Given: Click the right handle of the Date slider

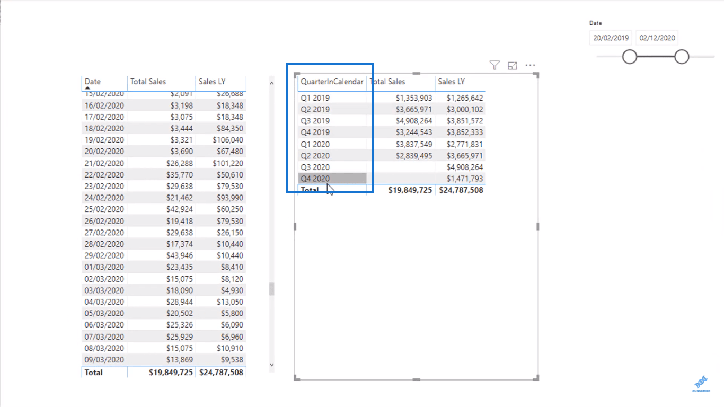Looking at the screenshot, I should [x=682, y=56].
